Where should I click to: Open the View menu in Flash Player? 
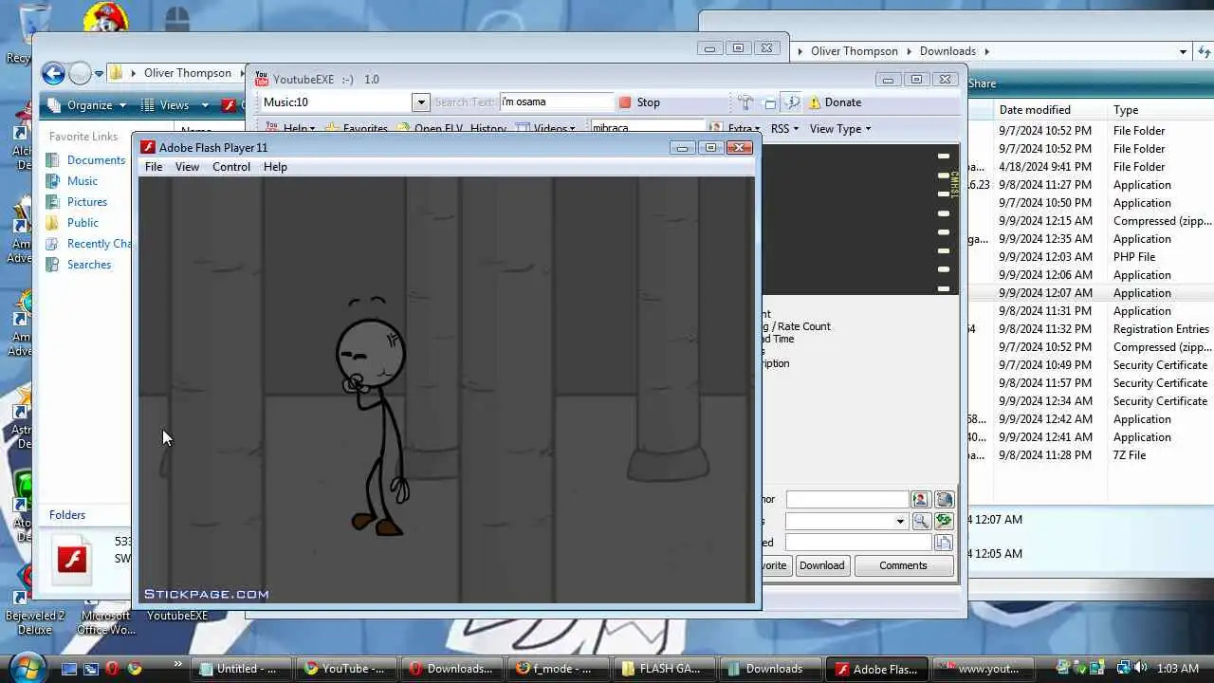point(187,167)
